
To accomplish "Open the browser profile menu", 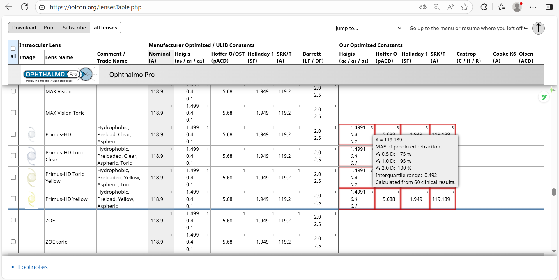I will click(x=517, y=7).
